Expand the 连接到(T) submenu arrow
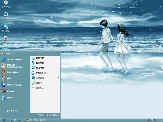Viewport: 163px width, 122px height. point(58,78)
